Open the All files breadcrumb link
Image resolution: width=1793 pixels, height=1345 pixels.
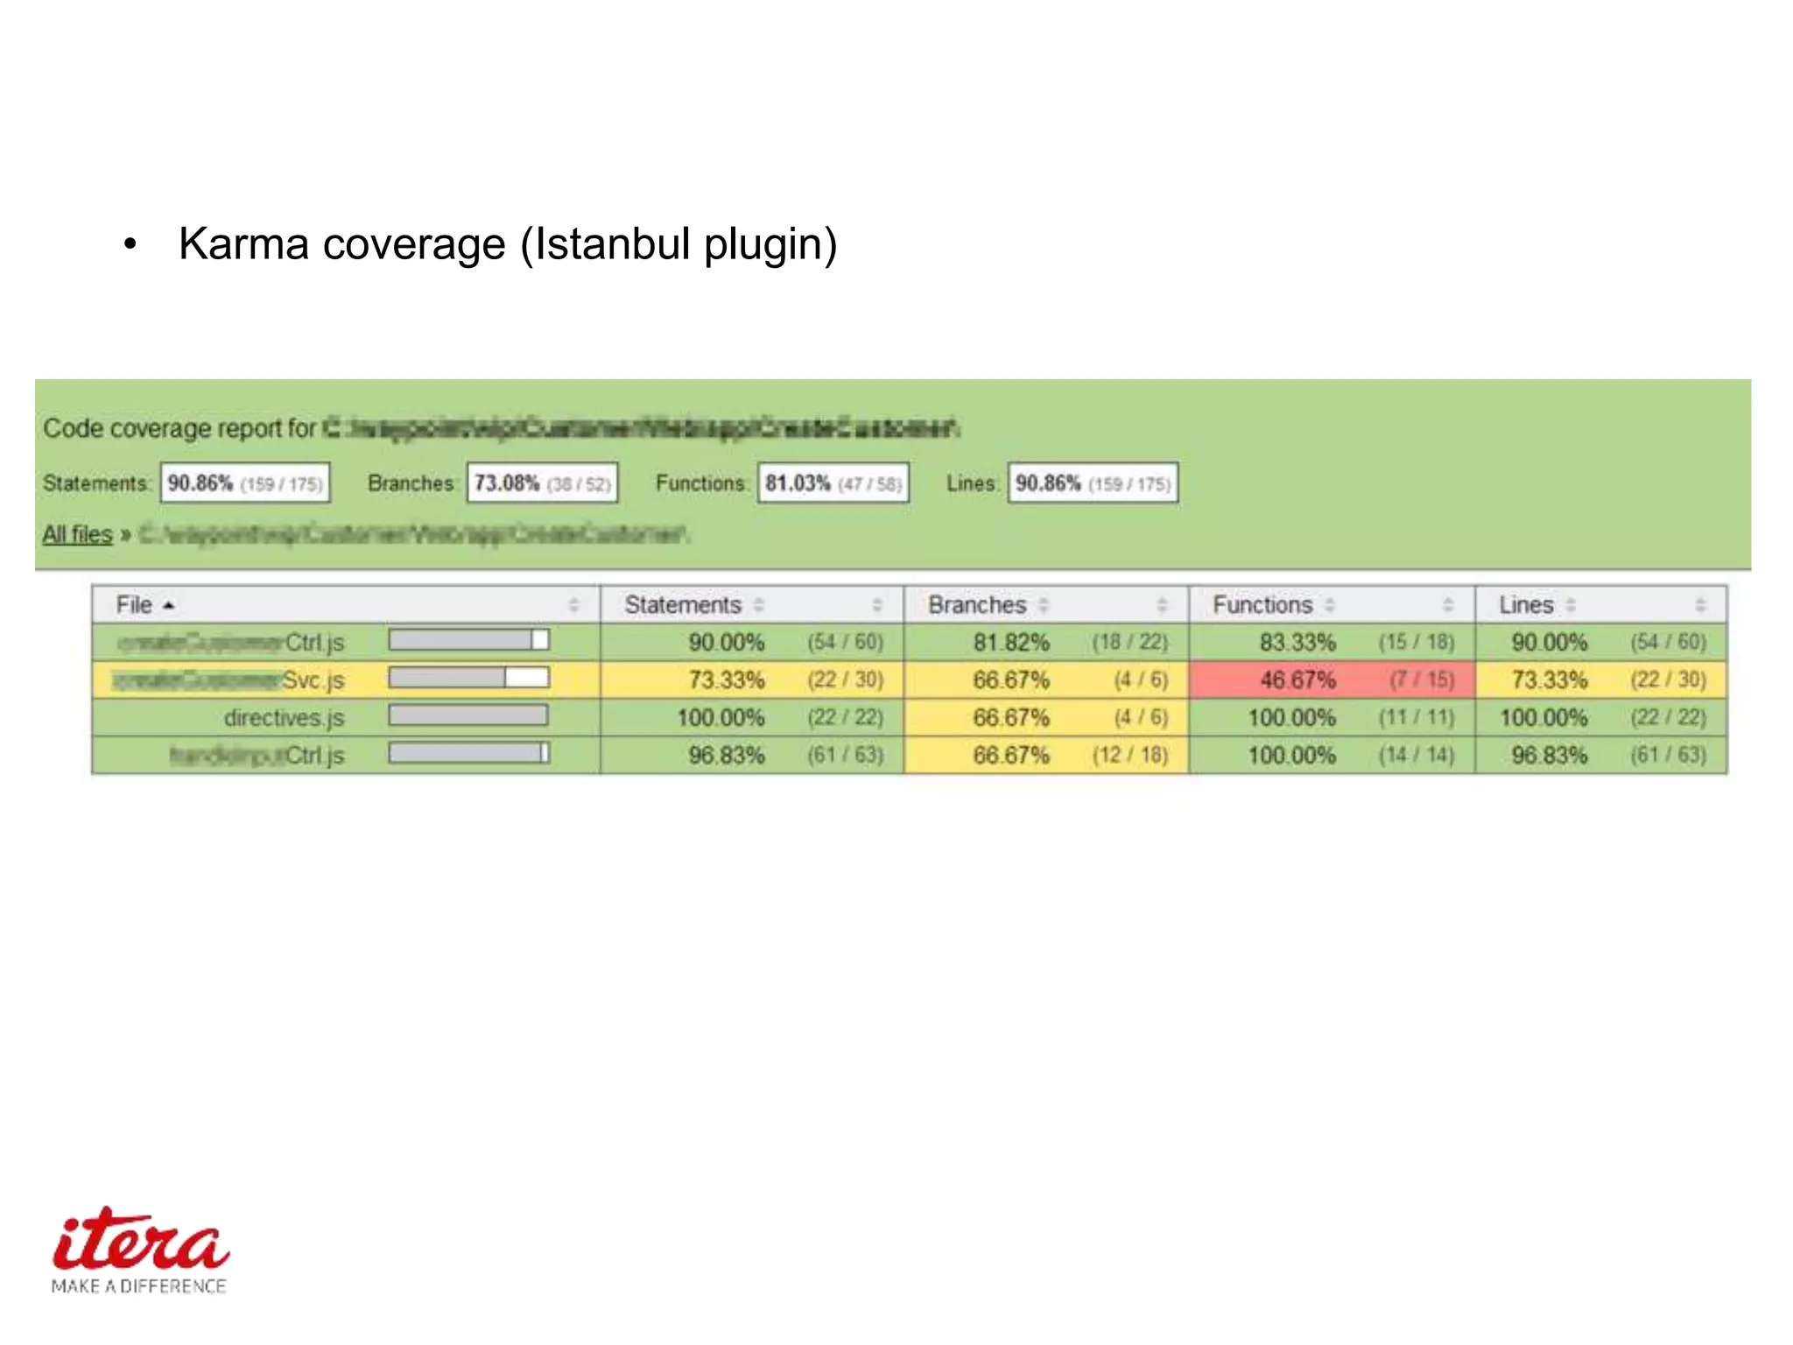point(78,534)
